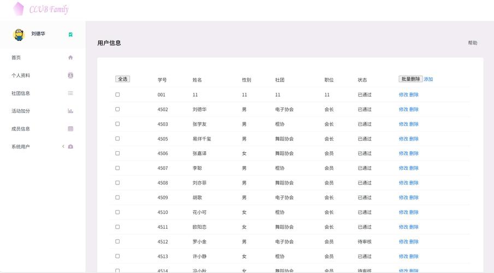Click 修改 for 易烊千玺 row

point(403,139)
